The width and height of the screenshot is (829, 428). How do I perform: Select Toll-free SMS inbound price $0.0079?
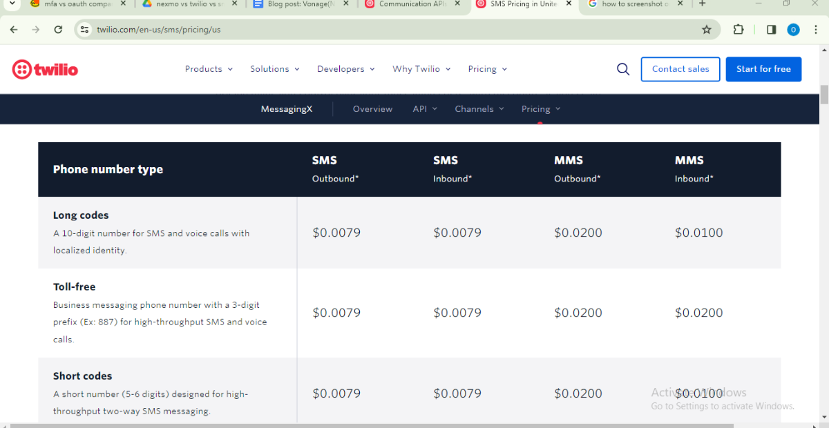[457, 313]
